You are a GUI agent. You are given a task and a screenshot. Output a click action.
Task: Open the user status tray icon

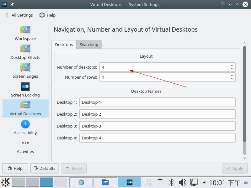click(x=149, y=182)
